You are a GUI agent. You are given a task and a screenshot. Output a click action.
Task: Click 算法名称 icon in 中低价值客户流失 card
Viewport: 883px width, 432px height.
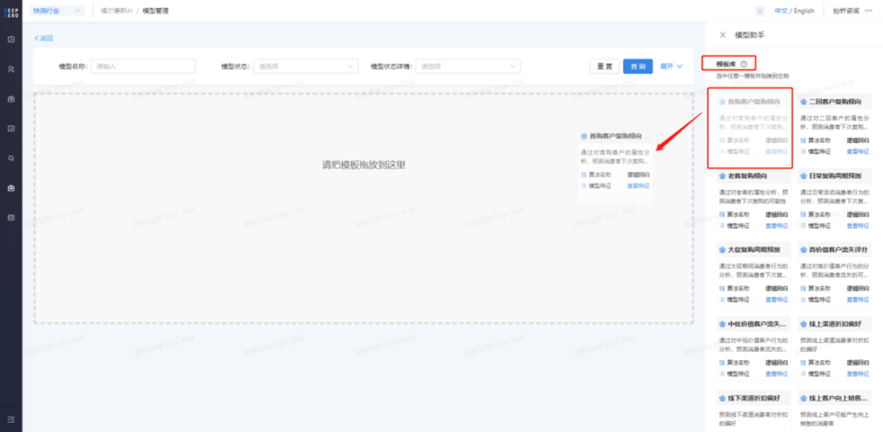[723, 363]
